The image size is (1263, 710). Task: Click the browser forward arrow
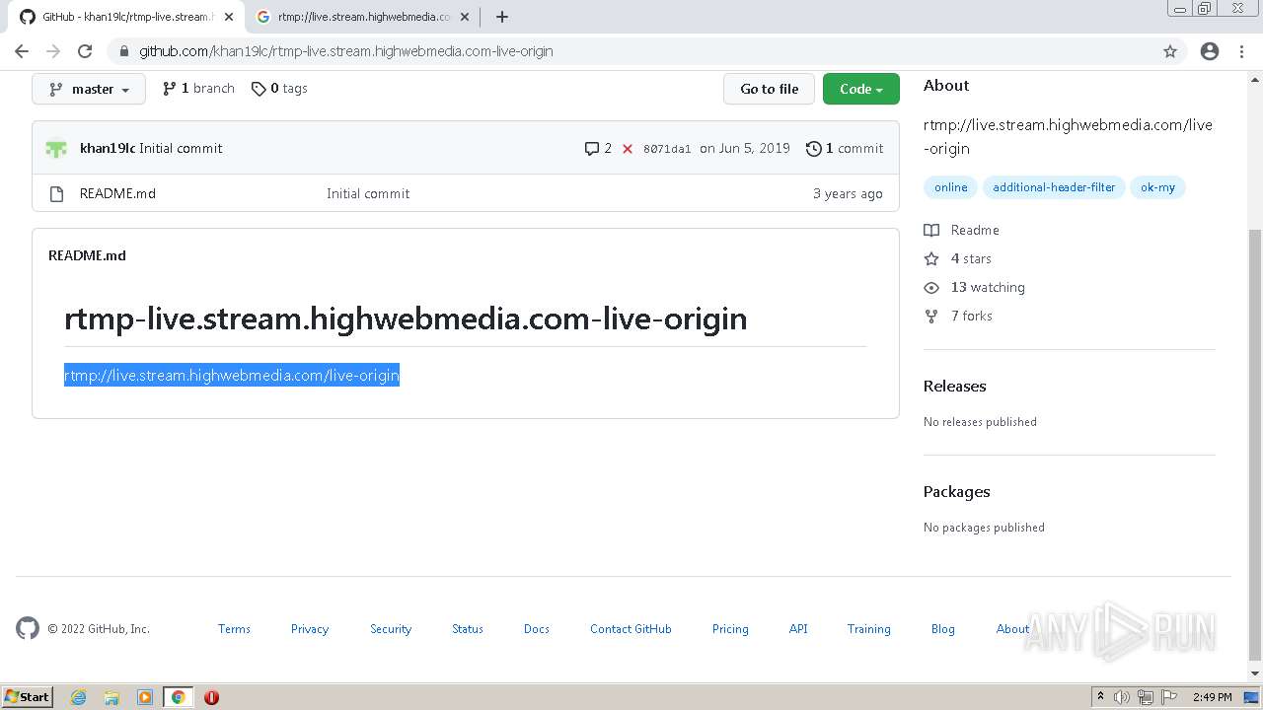click(x=53, y=51)
